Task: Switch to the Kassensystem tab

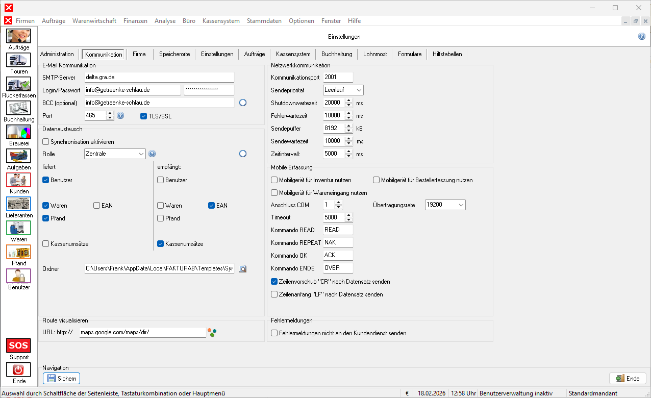Action: (x=293, y=54)
